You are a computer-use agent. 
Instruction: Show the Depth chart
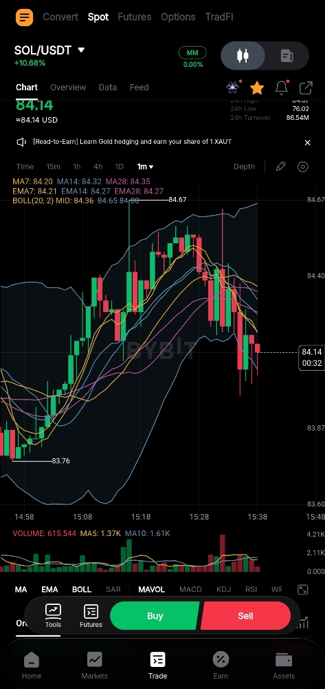244,167
